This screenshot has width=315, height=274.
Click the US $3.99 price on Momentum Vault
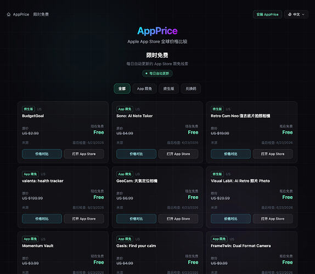pyautogui.click(x=30, y=264)
